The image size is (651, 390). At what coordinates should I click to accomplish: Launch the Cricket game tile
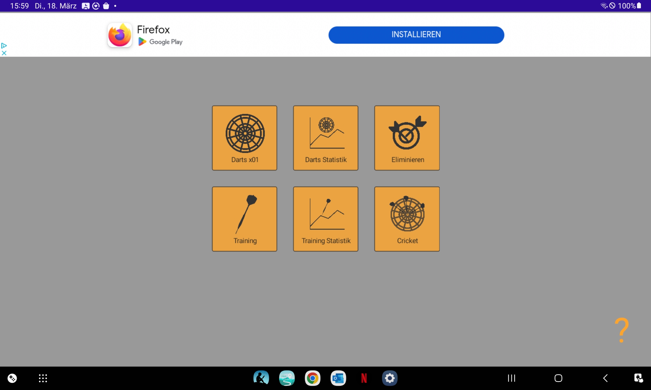click(407, 219)
